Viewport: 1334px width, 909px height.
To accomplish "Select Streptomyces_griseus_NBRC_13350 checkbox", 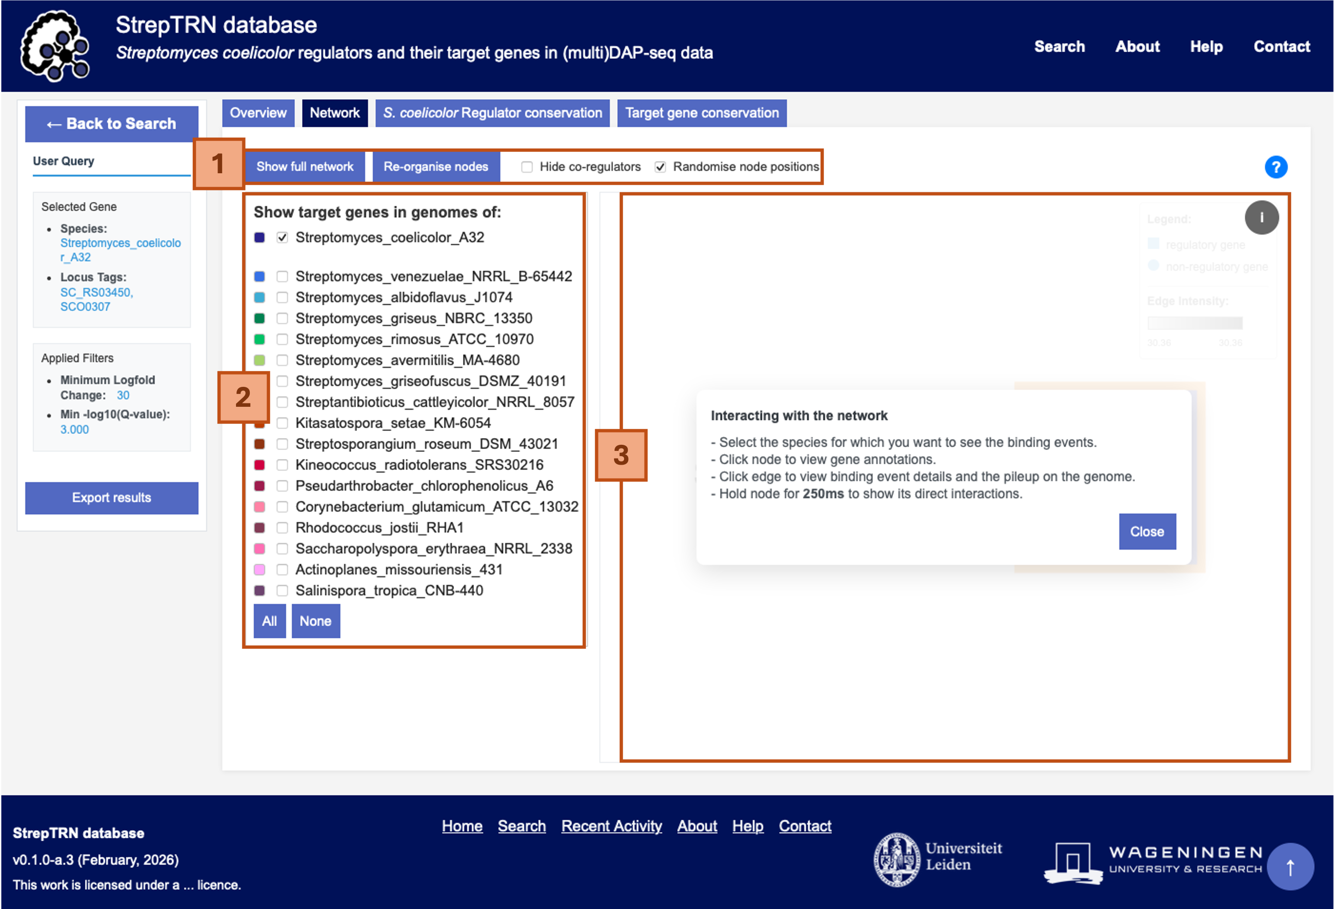I will coord(282,319).
